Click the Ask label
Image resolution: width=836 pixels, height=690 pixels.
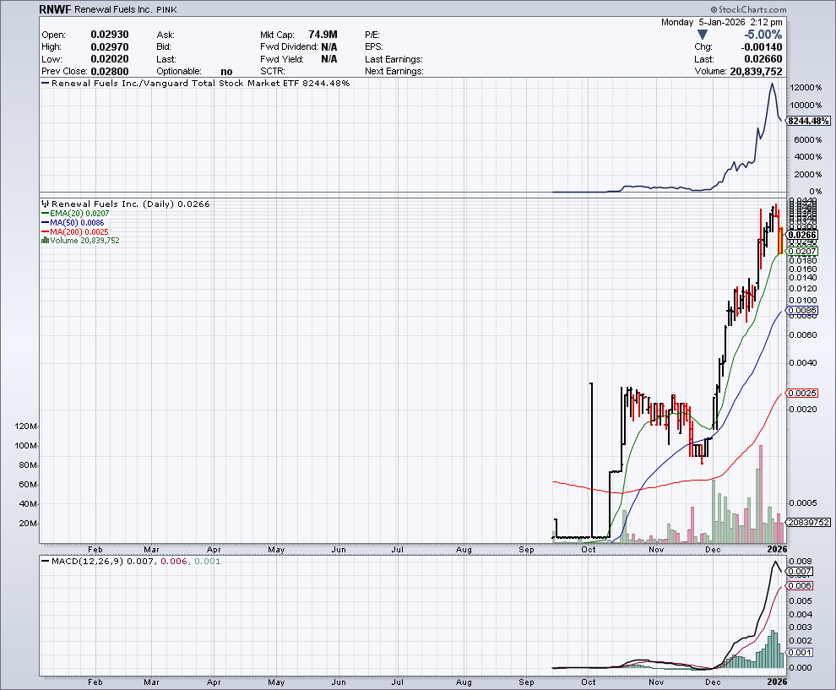pyautogui.click(x=166, y=35)
